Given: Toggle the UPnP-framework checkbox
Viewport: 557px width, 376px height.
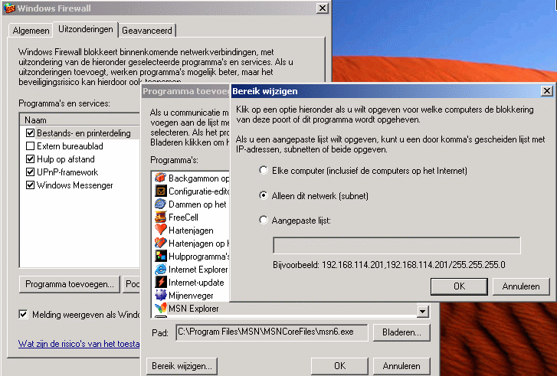Looking at the screenshot, I should pyautogui.click(x=30, y=172).
